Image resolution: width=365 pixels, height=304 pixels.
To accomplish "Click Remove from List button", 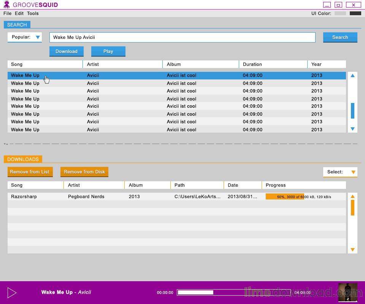I will coord(30,172).
